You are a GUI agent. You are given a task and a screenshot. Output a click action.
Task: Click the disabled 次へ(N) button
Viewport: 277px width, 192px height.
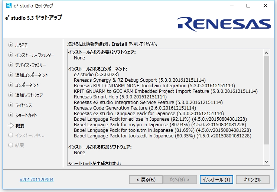click(180, 180)
